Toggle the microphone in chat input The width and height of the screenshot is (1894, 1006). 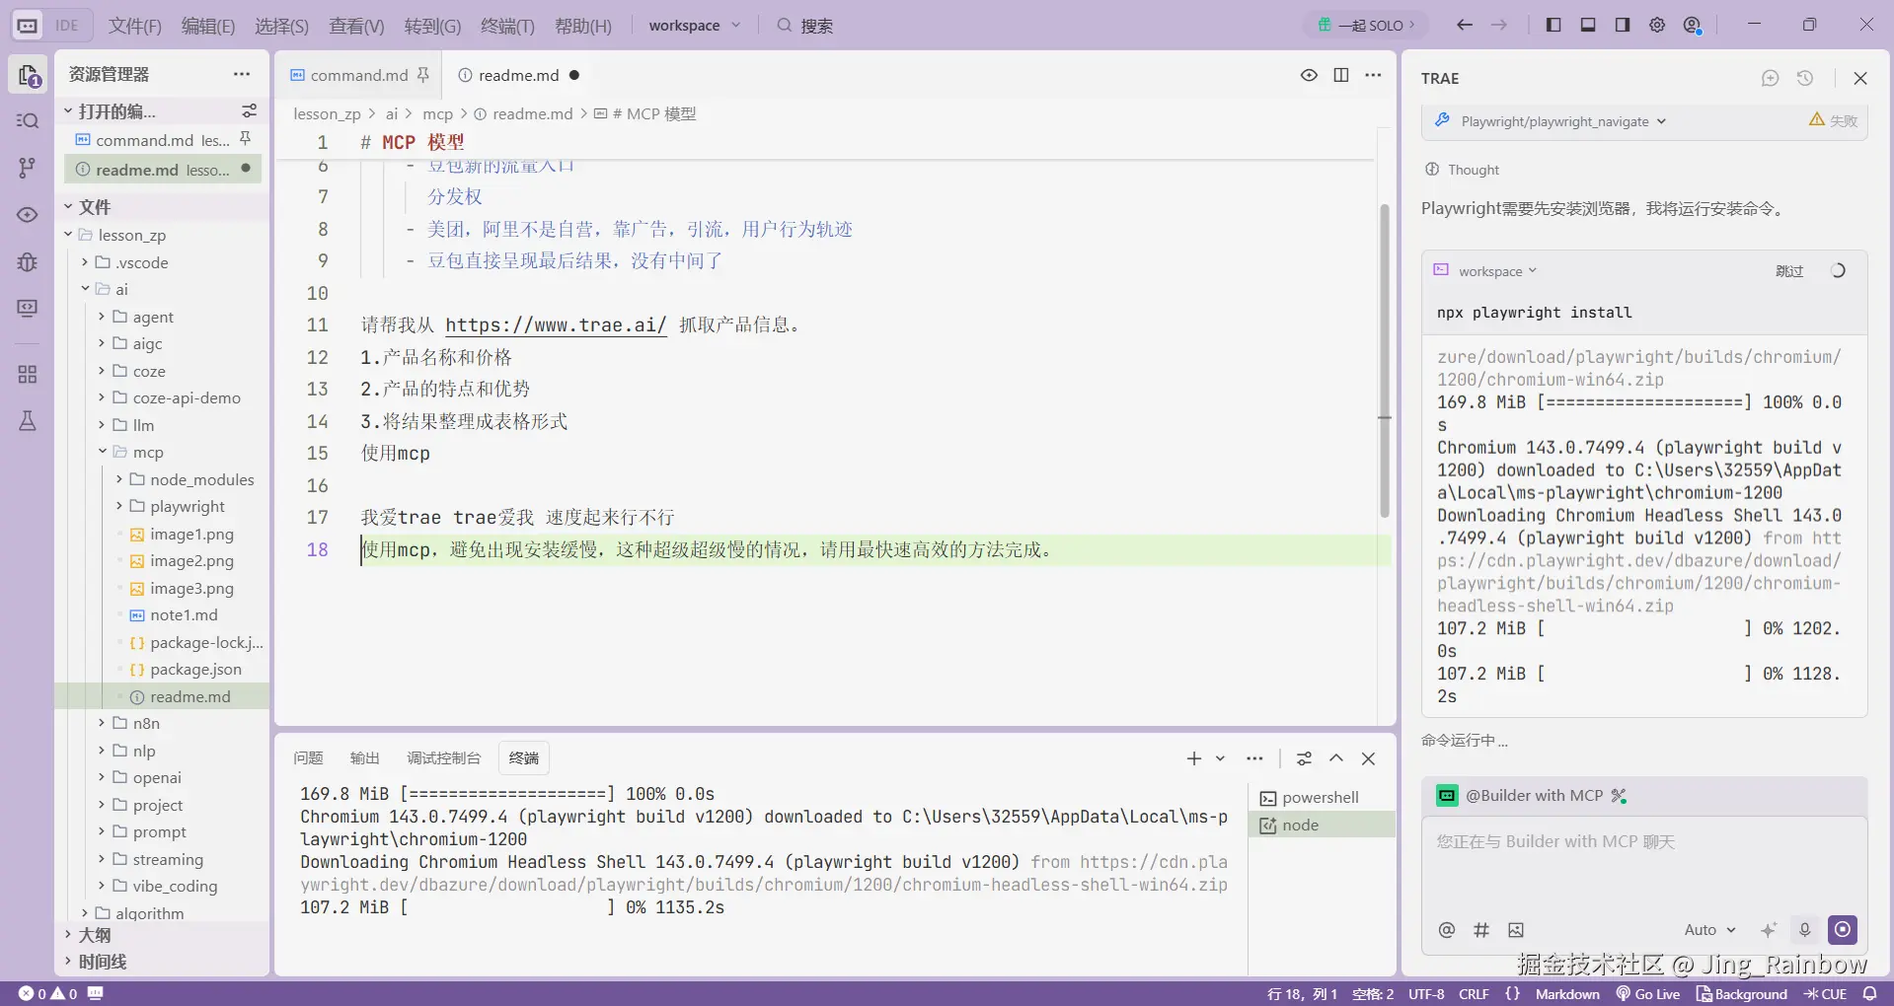pos(1804,929)
